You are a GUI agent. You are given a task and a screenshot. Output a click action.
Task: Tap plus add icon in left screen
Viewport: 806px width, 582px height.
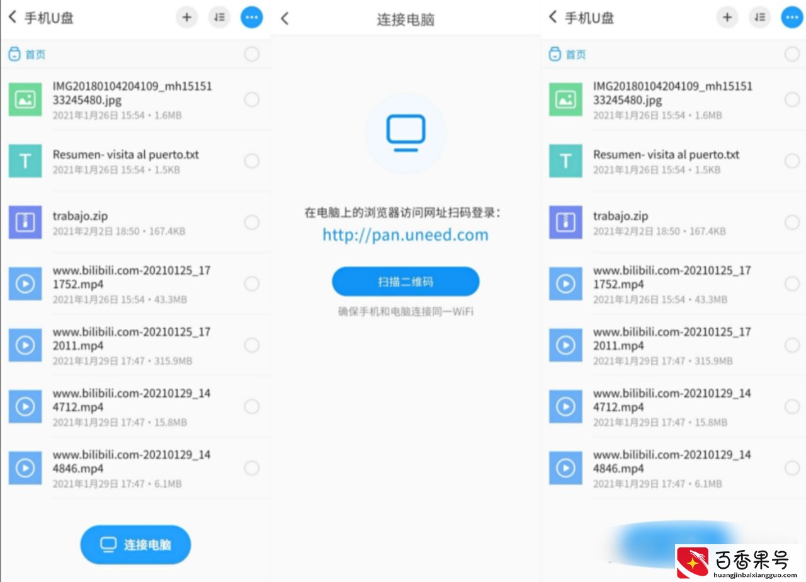click(x=186, y=18)
